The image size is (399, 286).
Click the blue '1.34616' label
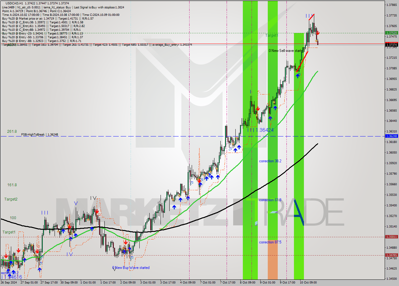click(12, 277)
